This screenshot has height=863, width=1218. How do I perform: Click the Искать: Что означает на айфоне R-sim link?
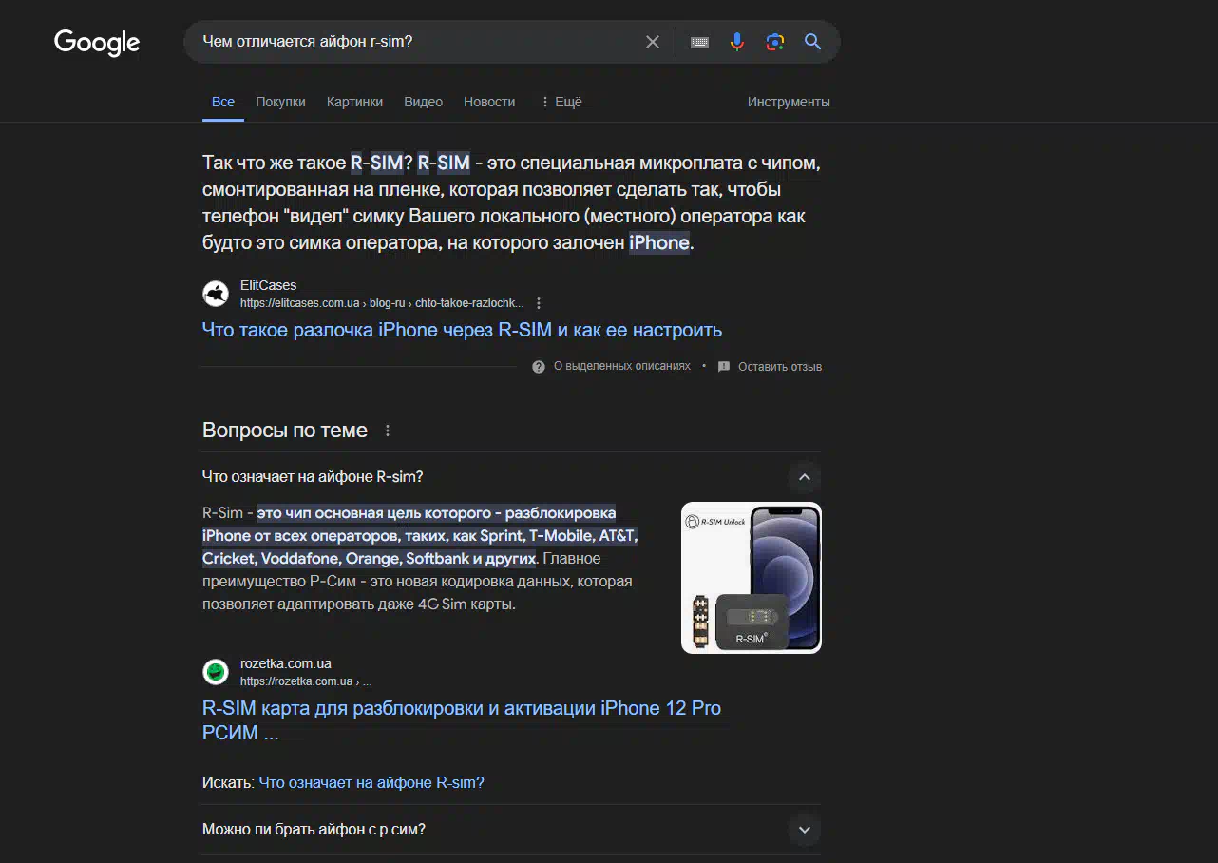point(371,783)
